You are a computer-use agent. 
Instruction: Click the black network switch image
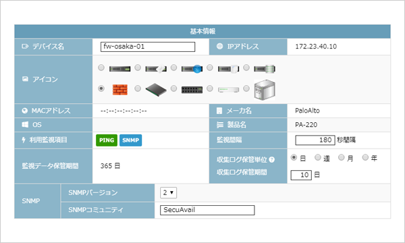click(192, 90)
